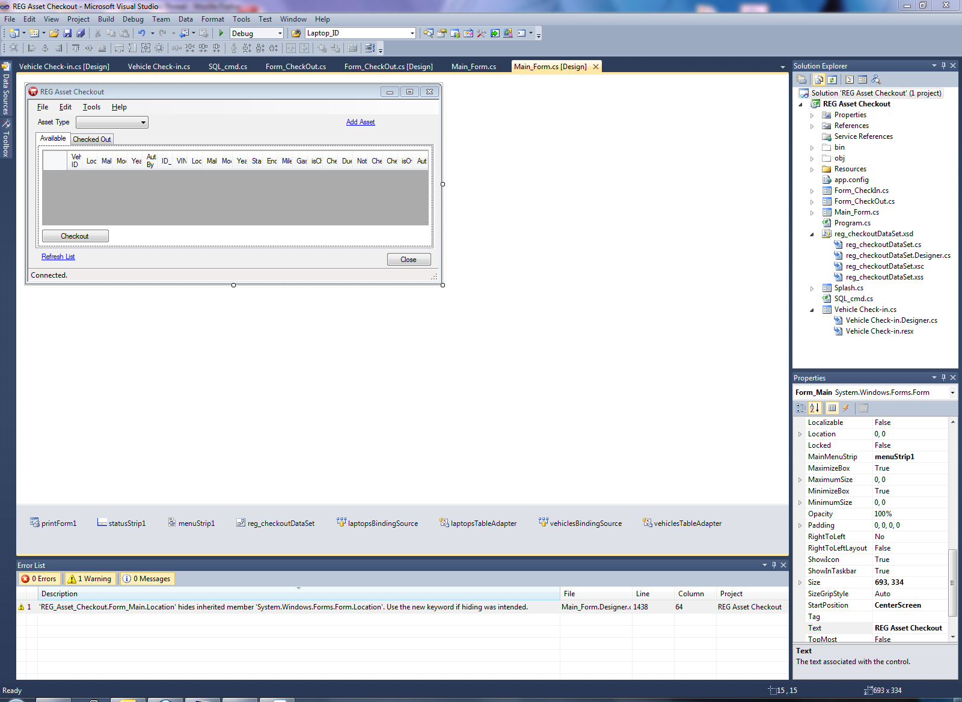Sort Error List by Description column header
This screenshot has height=702, width=962.
tap(298, 594)
